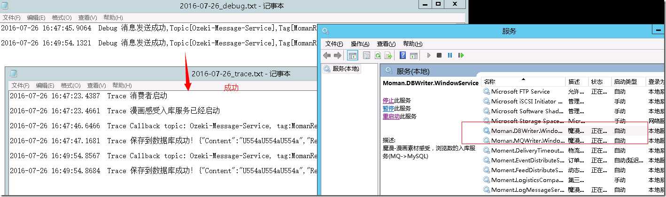This screenshot has width=666, height=197.
Task: Open the 帮助(H) menu in Services window
Action: [x=413, y=44]
